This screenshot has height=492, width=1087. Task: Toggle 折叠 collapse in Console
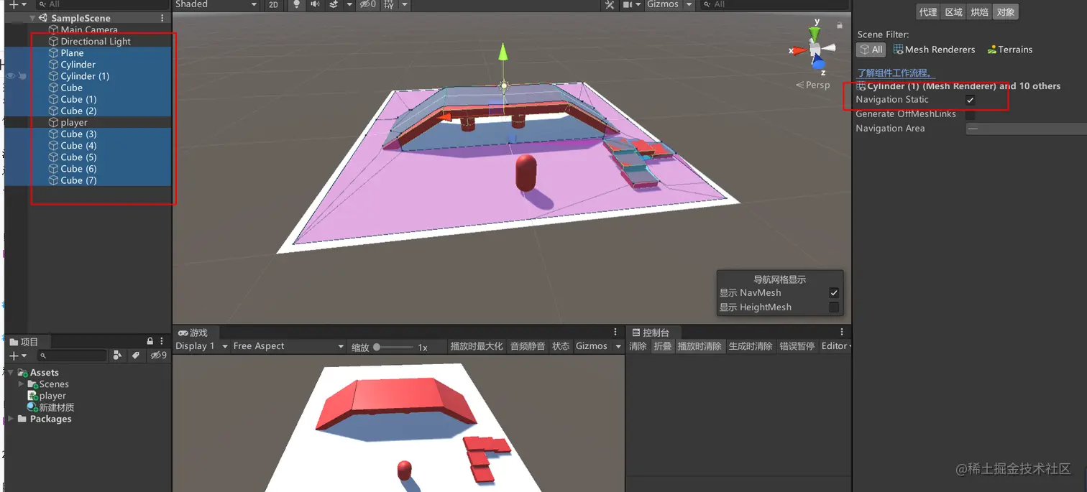(x=662, y=346)
